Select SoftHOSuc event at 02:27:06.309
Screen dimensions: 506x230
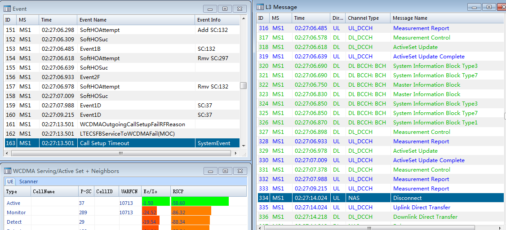point(122,40)
